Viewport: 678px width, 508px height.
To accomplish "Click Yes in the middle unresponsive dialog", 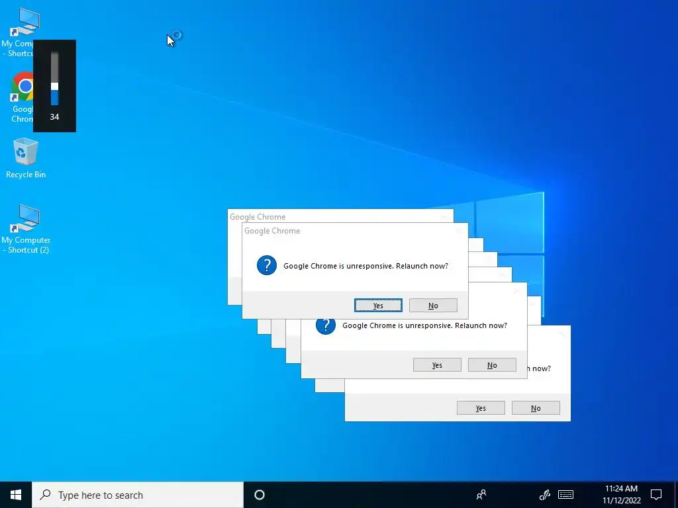I will 437,365.
